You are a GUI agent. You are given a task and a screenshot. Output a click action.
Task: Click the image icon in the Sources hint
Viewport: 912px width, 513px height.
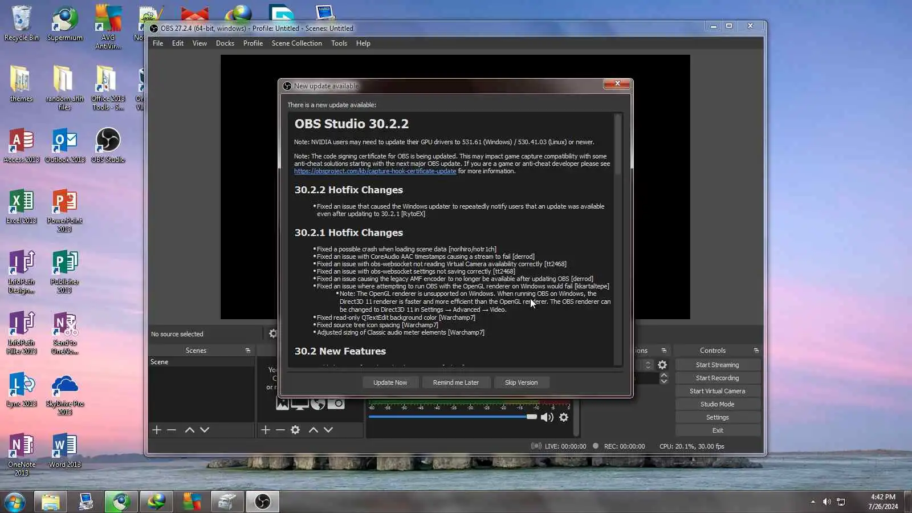tap(283, 404)
